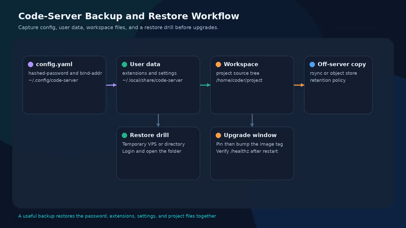Click the footer note 'A useful backup restores'
Image resolution: width=406 pixels, height=228 pixels.
tap(117, 216)
